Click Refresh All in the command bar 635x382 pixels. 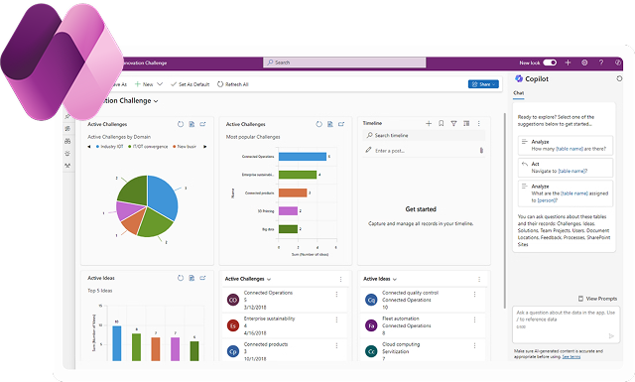[x=233, y=84]
